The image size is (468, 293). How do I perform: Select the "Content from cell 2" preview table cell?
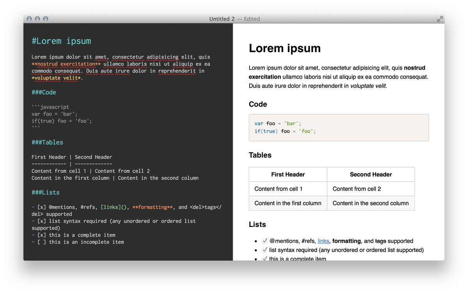pos(371,189)
